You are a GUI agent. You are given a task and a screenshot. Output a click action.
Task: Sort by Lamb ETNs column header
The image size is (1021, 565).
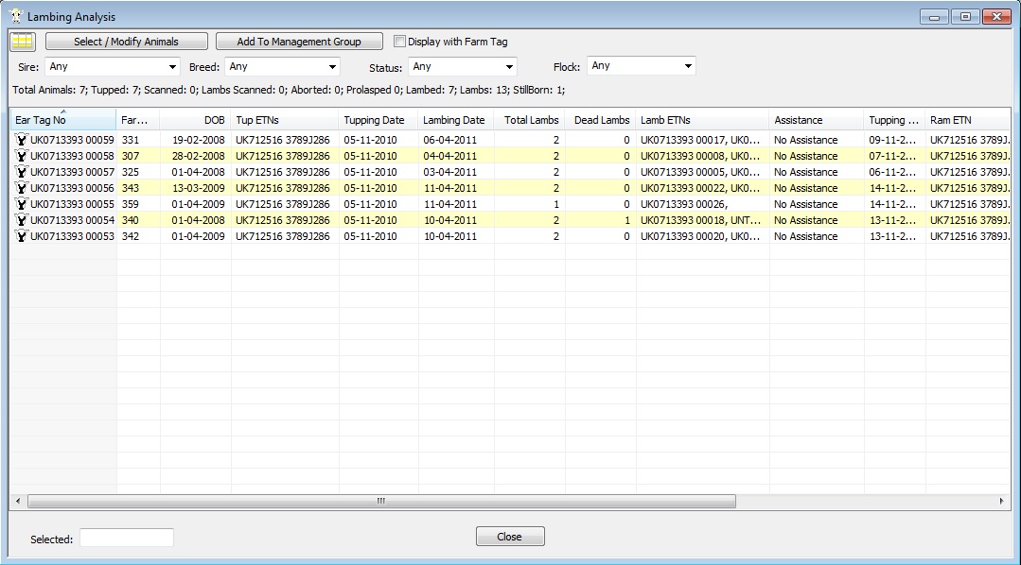pos(703,120)
